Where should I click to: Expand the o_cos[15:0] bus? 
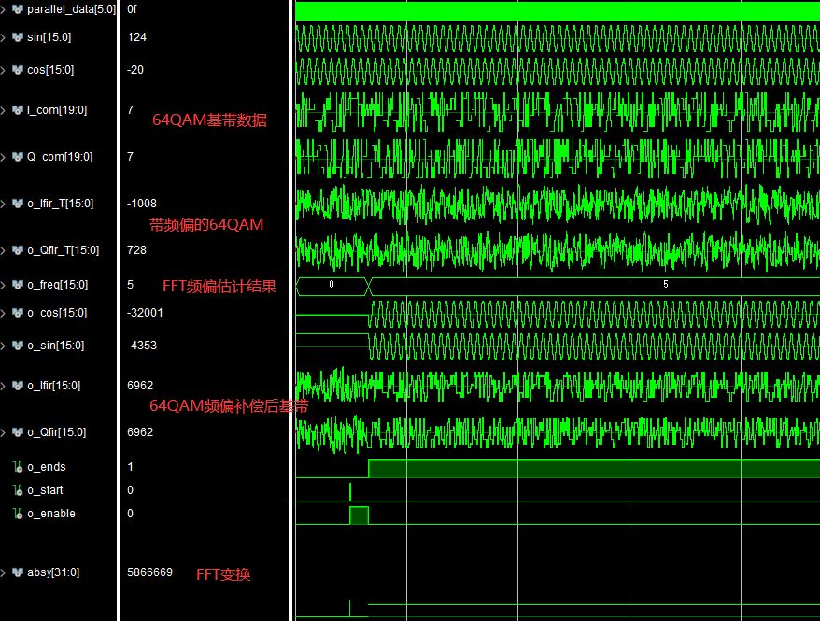(3, 313)
